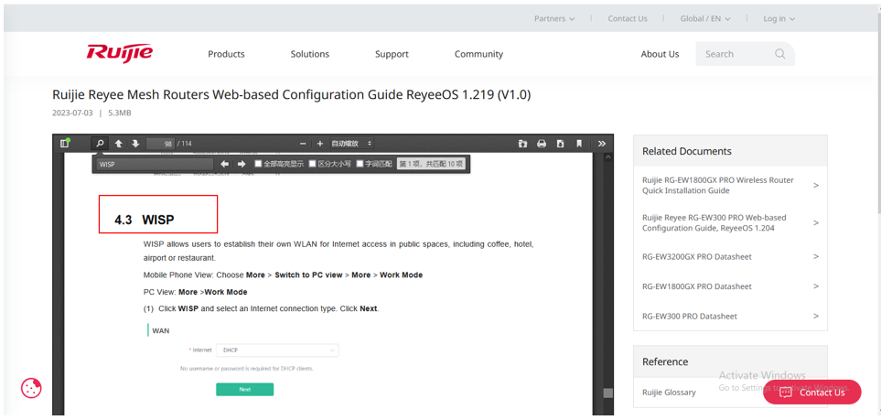Enable 区分大小写 match case checkbox

[x=313, y=164]
